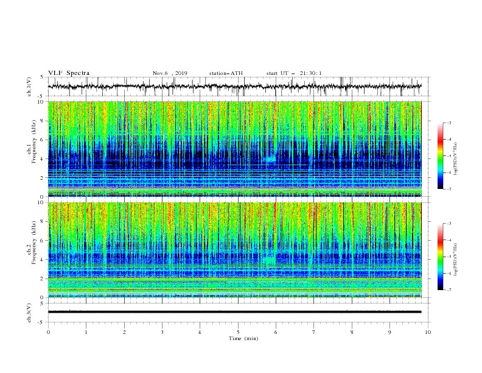The image size is (482, 373).
Task: Click the "station=ATH" header label
Action: pyautogui.click(x=226, y=73)
